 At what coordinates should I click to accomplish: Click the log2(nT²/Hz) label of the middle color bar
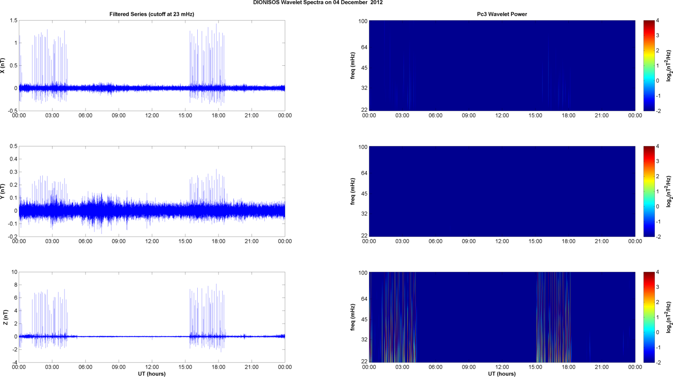[x=669, y=192]
